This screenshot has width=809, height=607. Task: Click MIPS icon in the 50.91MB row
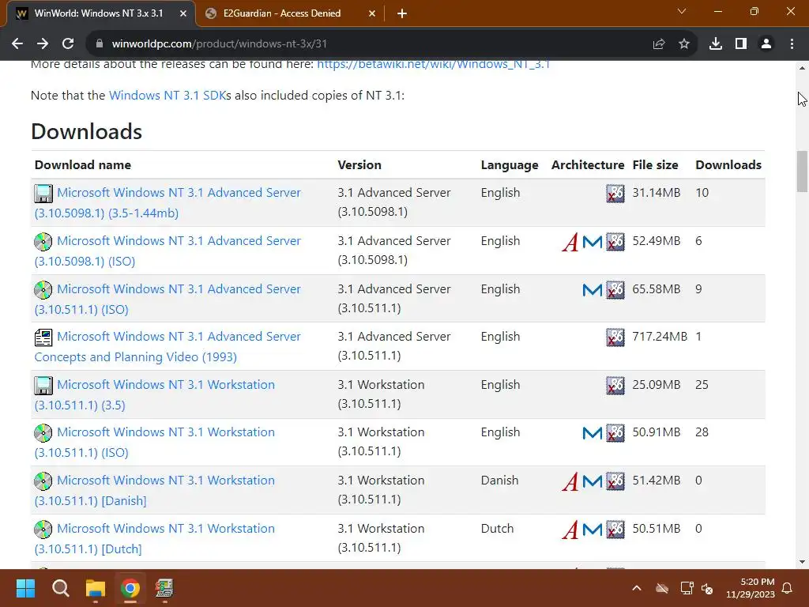[x=593, y=433]
